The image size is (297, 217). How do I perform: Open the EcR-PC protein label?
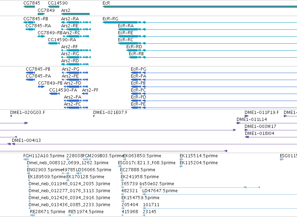(138, 90)
